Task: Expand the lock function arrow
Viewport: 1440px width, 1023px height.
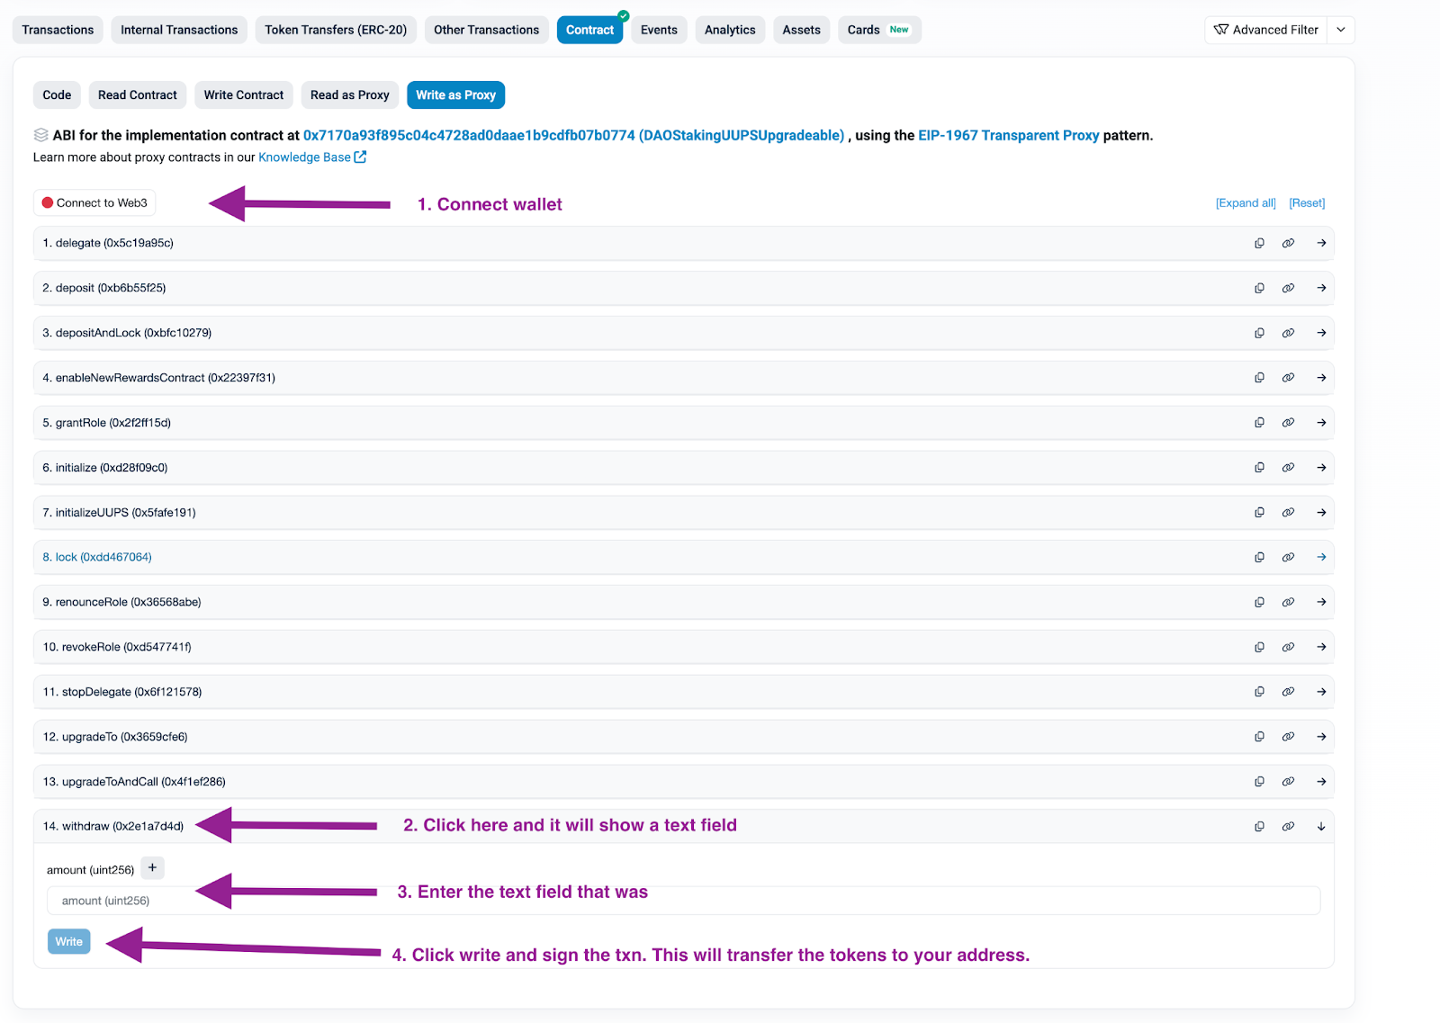Action: click(x=1321, y=558)
